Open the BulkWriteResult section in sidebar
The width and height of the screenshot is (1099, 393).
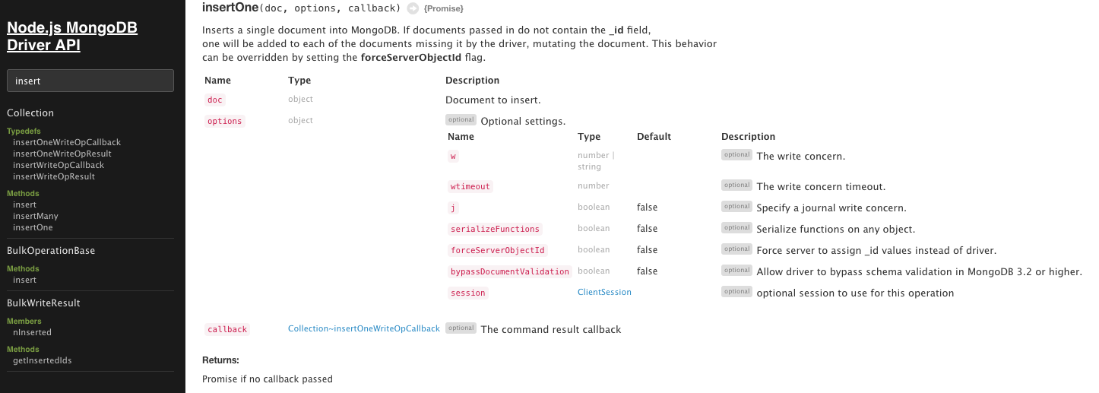tap(43, 303)
